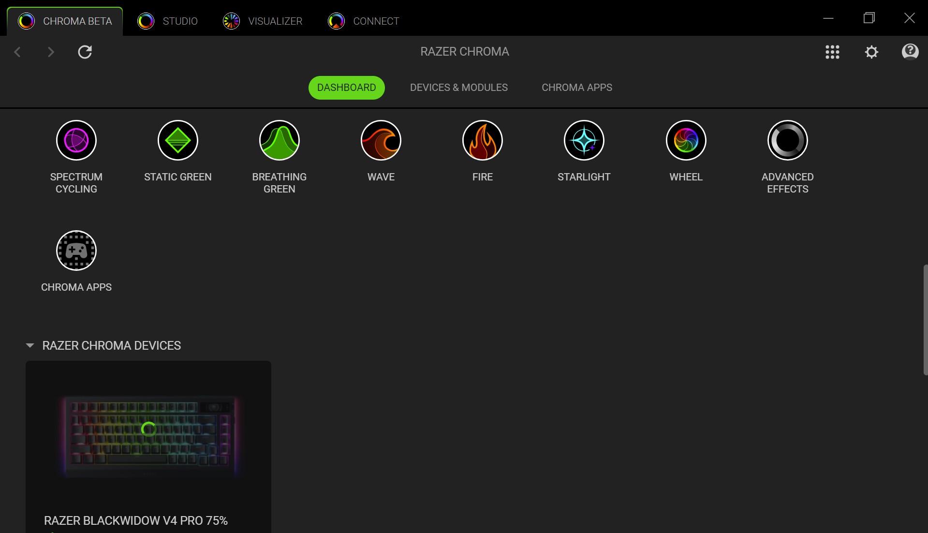The image size is (928, 533).
Task: Click the vertical scrollbar thumb
Action: point(925,320)
